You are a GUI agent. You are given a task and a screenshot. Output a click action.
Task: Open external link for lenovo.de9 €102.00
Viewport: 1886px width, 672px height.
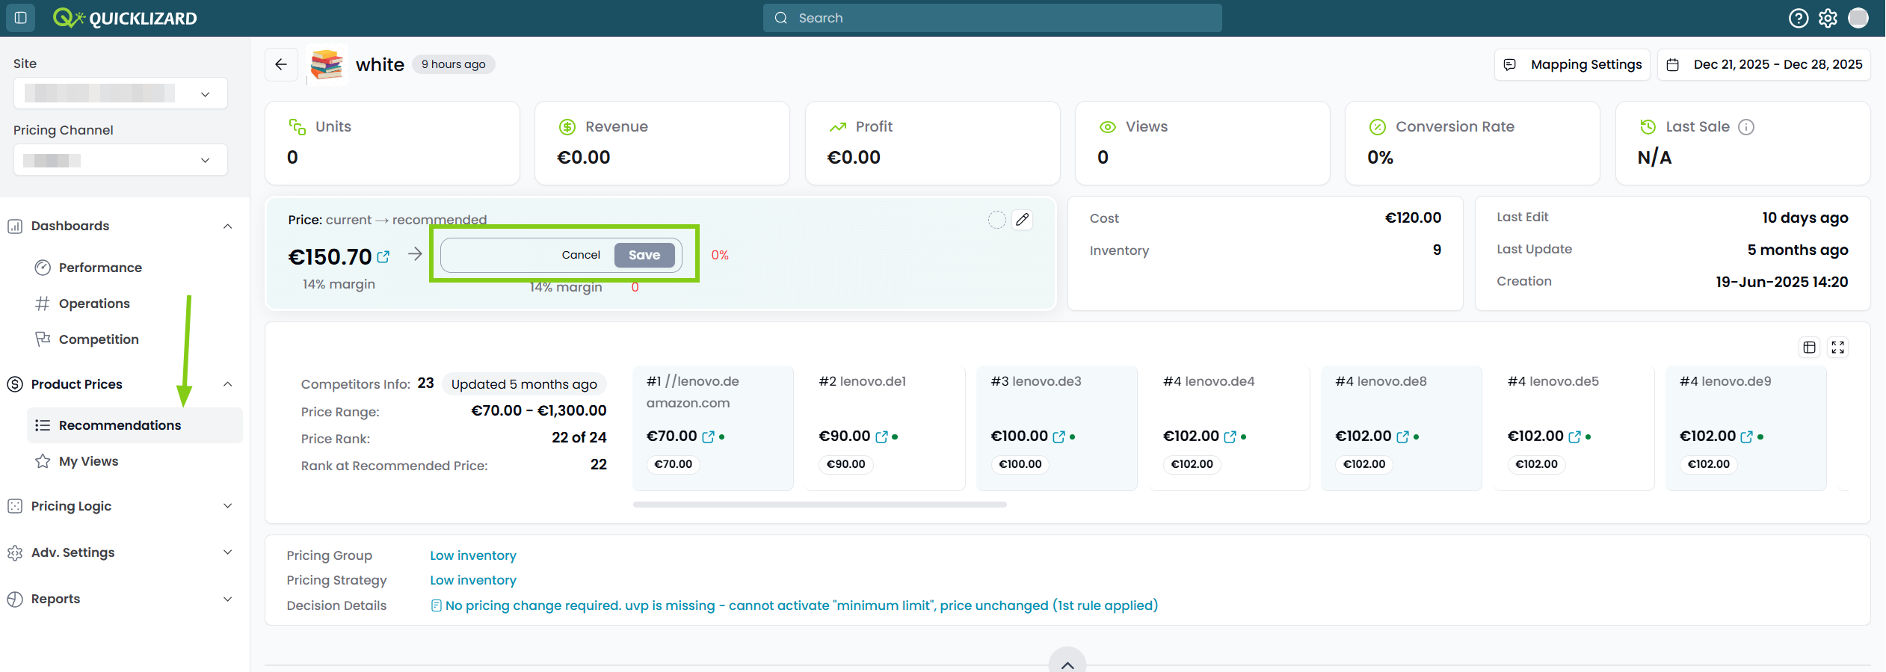click(x=1746, y=437)
